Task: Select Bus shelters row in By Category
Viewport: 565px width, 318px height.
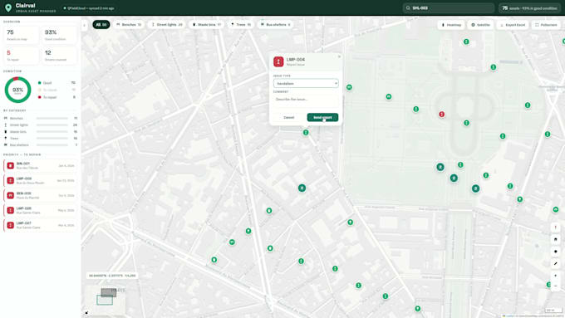Action: (41, 144)
